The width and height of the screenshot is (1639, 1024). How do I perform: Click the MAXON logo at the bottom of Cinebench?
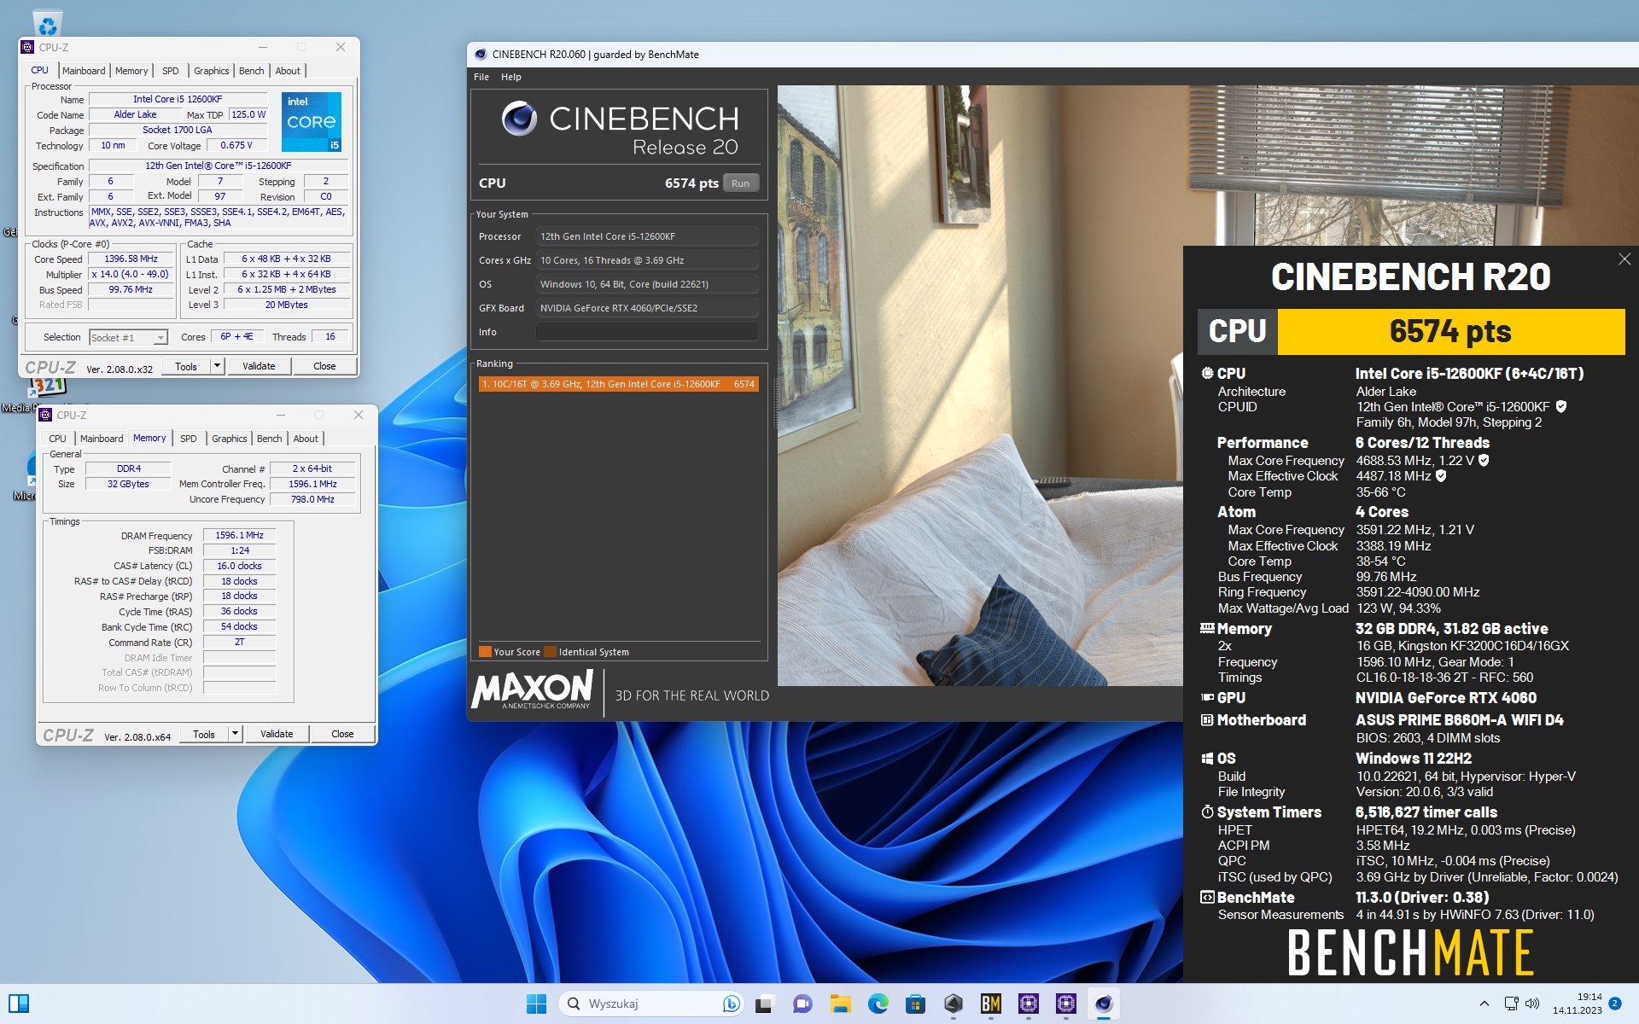pyautogui.click(x=533, y=689)
